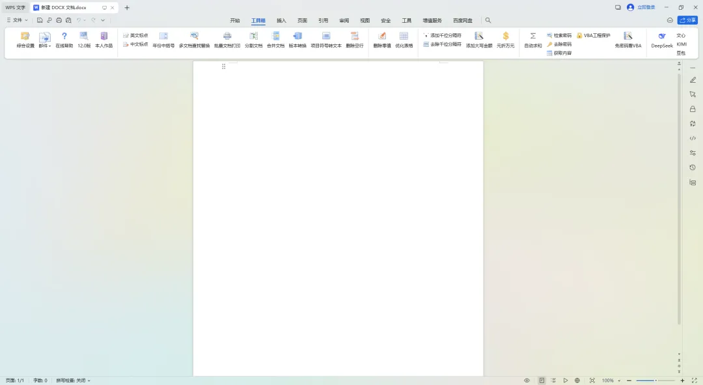Open the 百度网盘 tab

click(x=463, y=21)
